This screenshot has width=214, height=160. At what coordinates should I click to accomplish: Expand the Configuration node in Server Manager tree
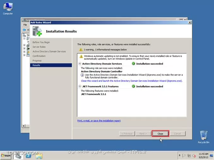(x=24, y=52)
